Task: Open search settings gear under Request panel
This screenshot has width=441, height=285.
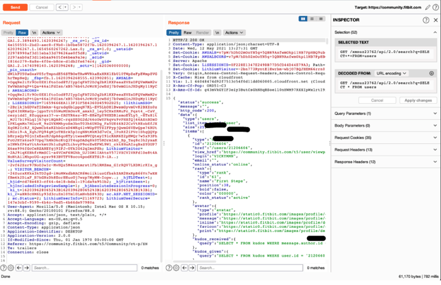Action: pyautogui.click(x=10, y=268)
